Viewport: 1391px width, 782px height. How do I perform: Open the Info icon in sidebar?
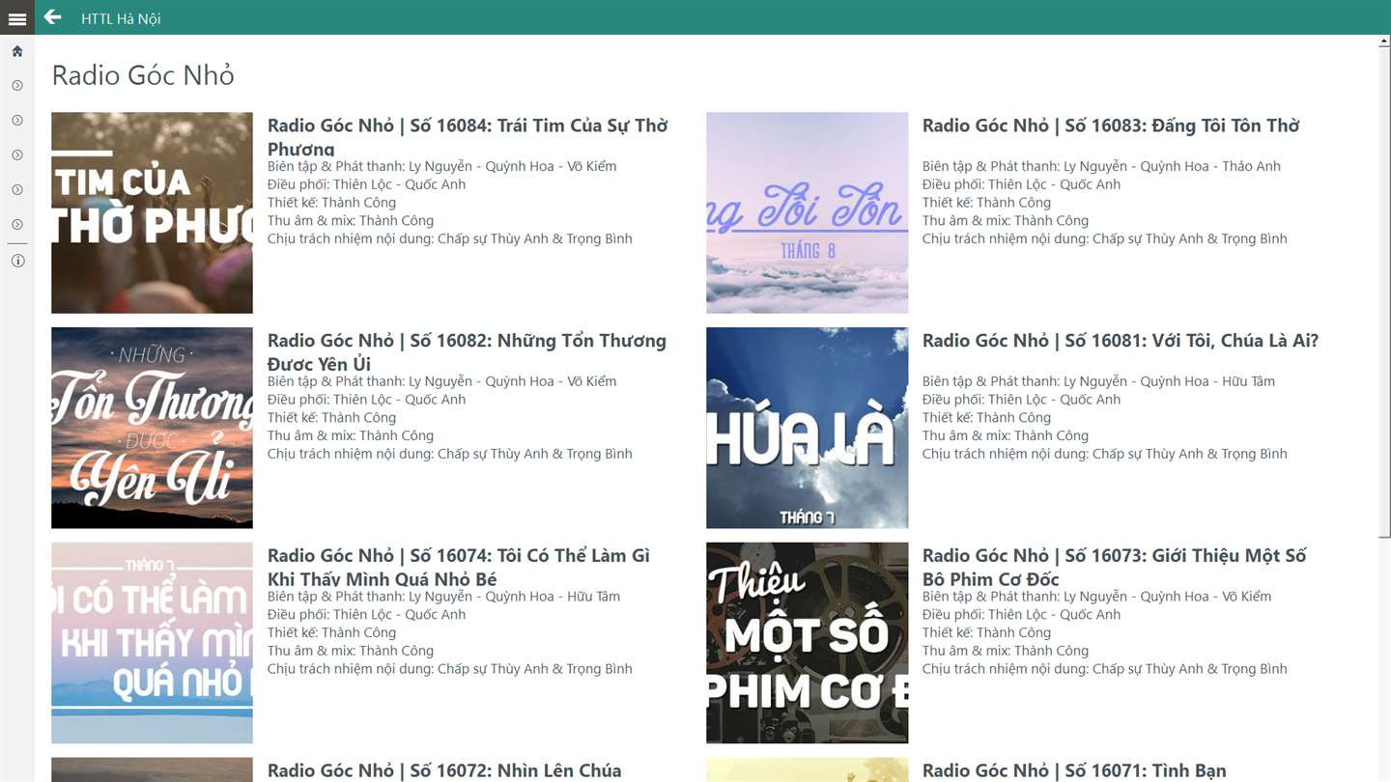tap(17, 261)
